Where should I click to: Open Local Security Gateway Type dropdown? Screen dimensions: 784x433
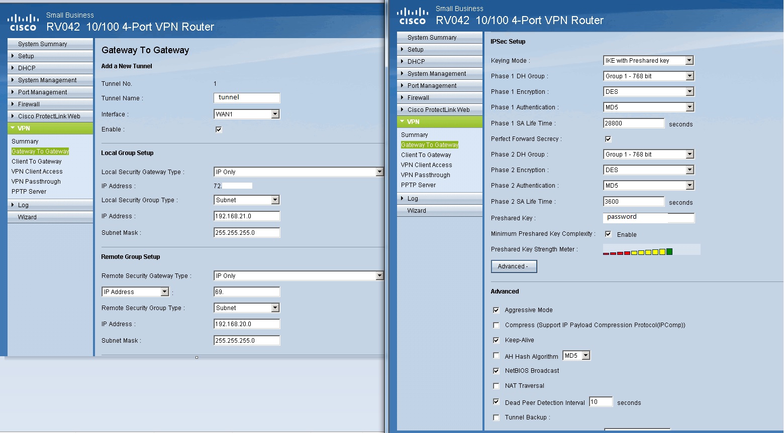pyautogui.click(x=299, y=172)
